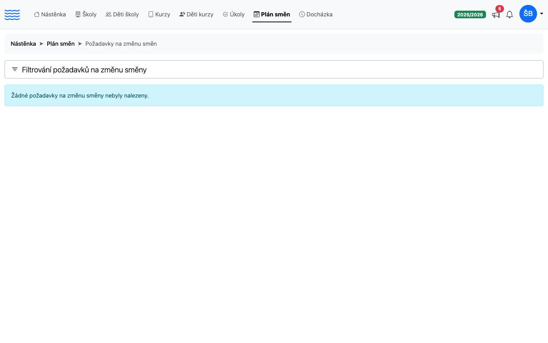Click the clock icon beside Docházka
Image resolution: width=548 pixels, height=343 pixels.
[x=302, y=14]
